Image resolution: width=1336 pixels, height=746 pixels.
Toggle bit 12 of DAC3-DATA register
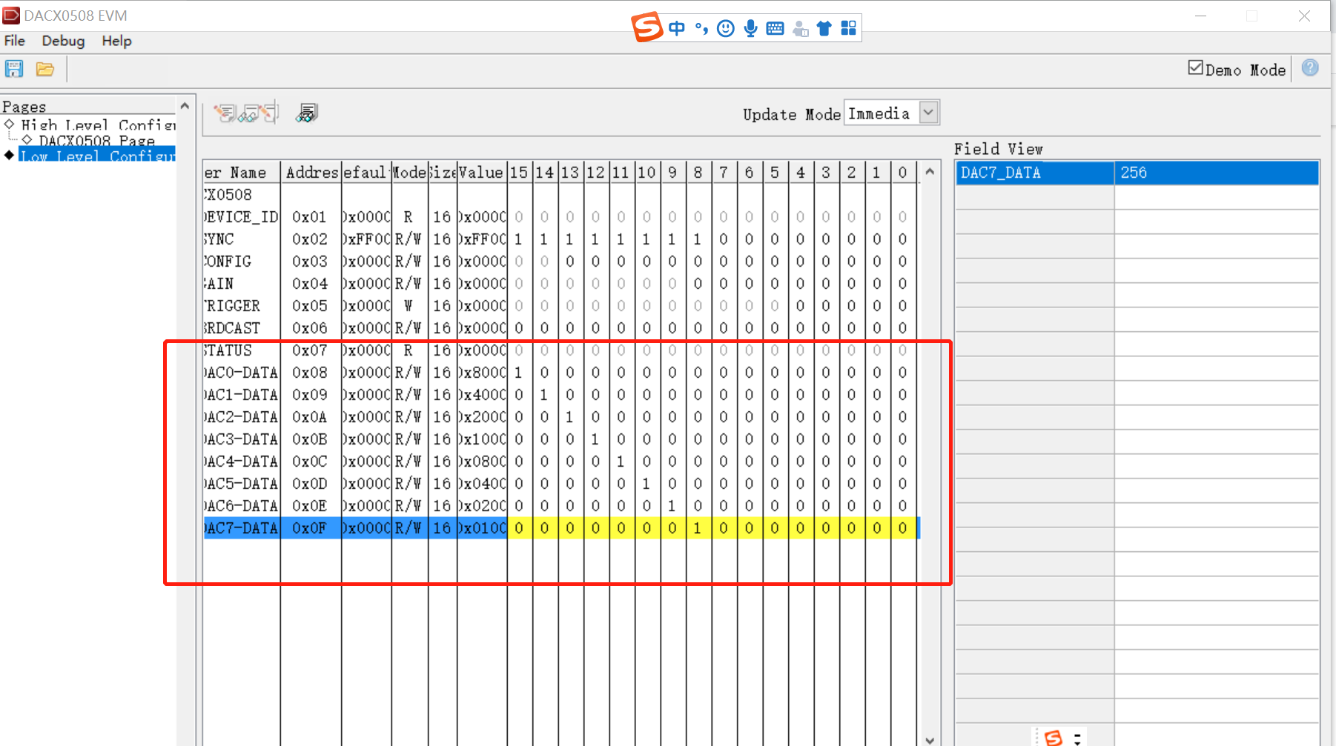[x=595, y=439]
